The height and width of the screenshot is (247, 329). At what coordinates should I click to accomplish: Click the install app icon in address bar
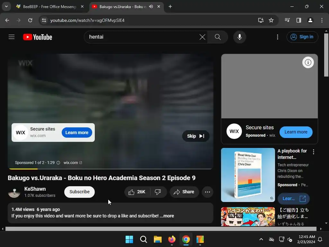click(261, 20)
